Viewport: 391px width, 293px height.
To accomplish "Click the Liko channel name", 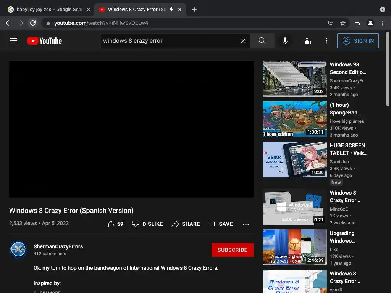I will (334, 250).
